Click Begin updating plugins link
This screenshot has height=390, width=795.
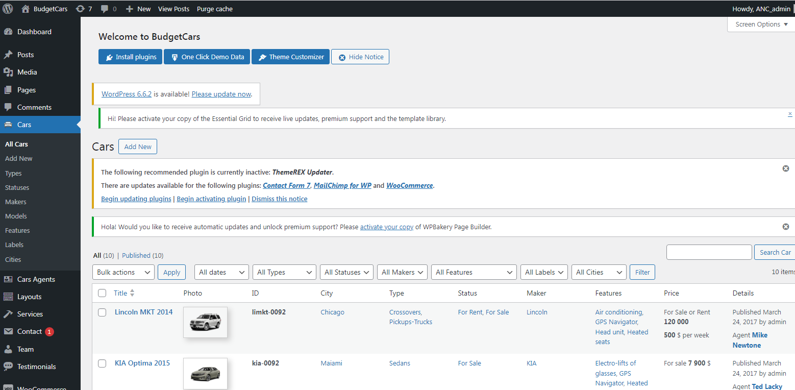(x=136, y=199)
